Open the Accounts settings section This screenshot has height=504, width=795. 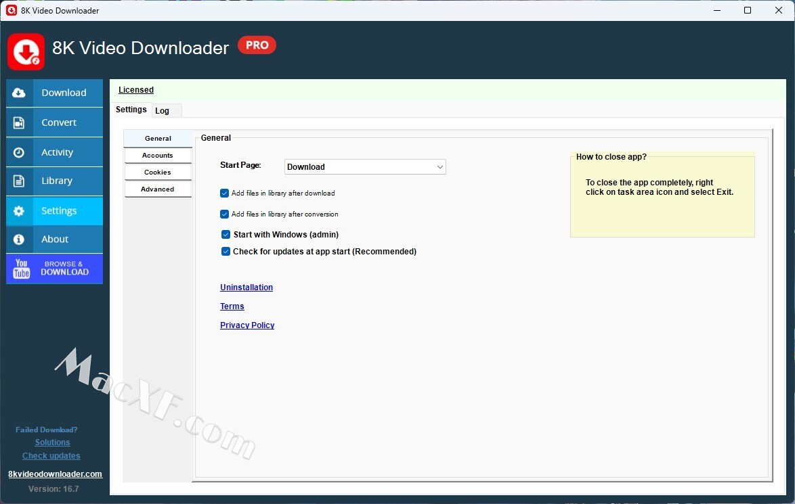pos(158,156)
